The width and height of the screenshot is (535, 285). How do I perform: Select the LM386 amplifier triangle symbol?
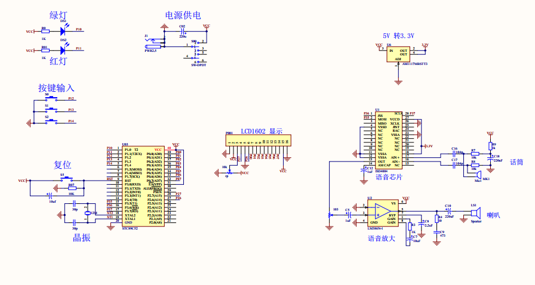383,211
